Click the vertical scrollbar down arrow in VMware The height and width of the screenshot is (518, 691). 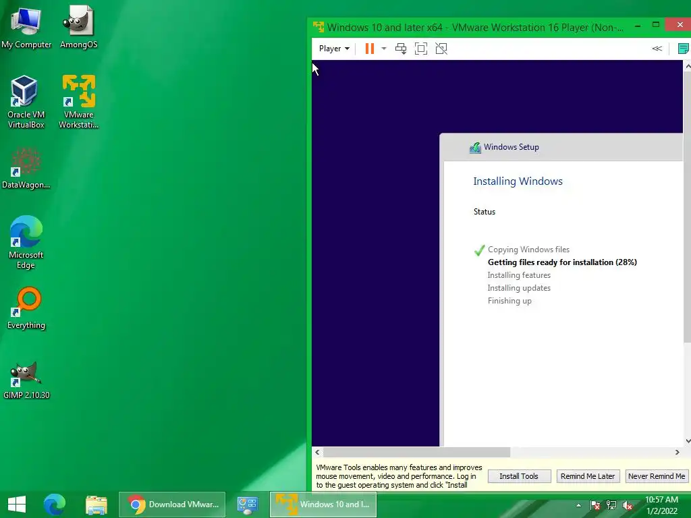pyautogui.click(x=688, y=441)
